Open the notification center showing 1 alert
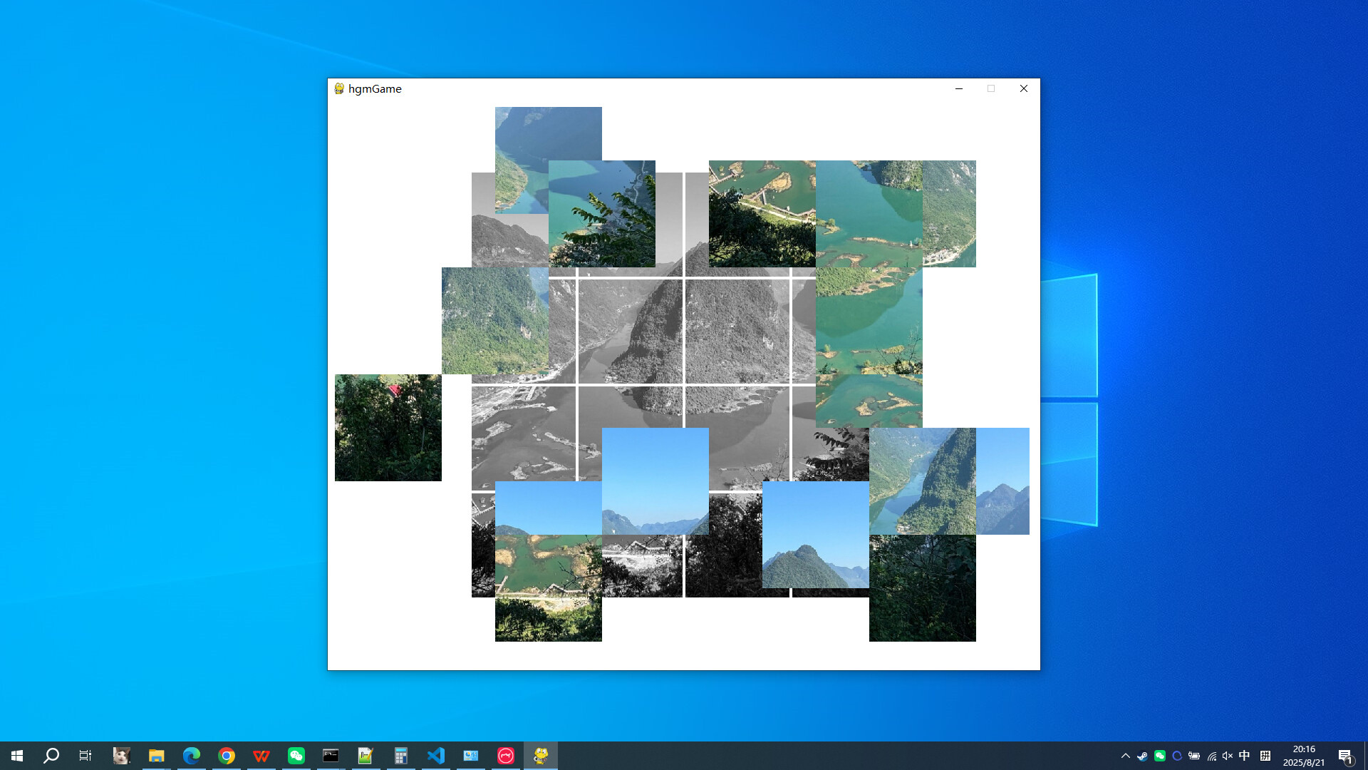Image resolution: width=1368 pixels, height=770 pixels. (1347, 755)
